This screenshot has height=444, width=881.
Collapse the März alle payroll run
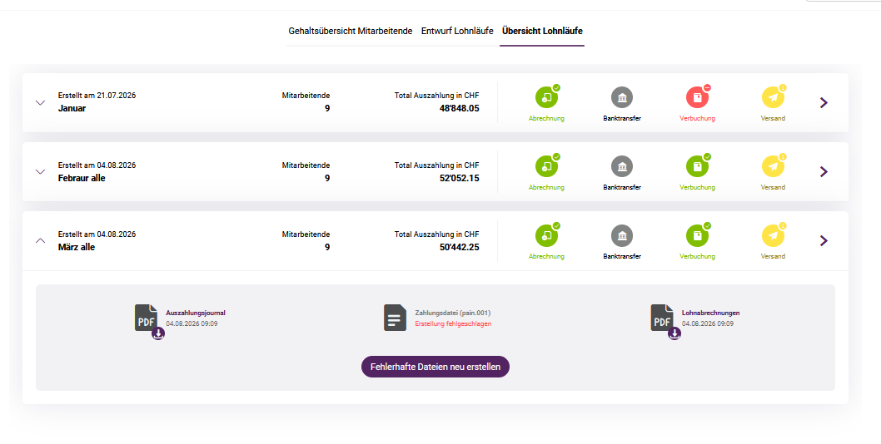[x=41, y=240]
